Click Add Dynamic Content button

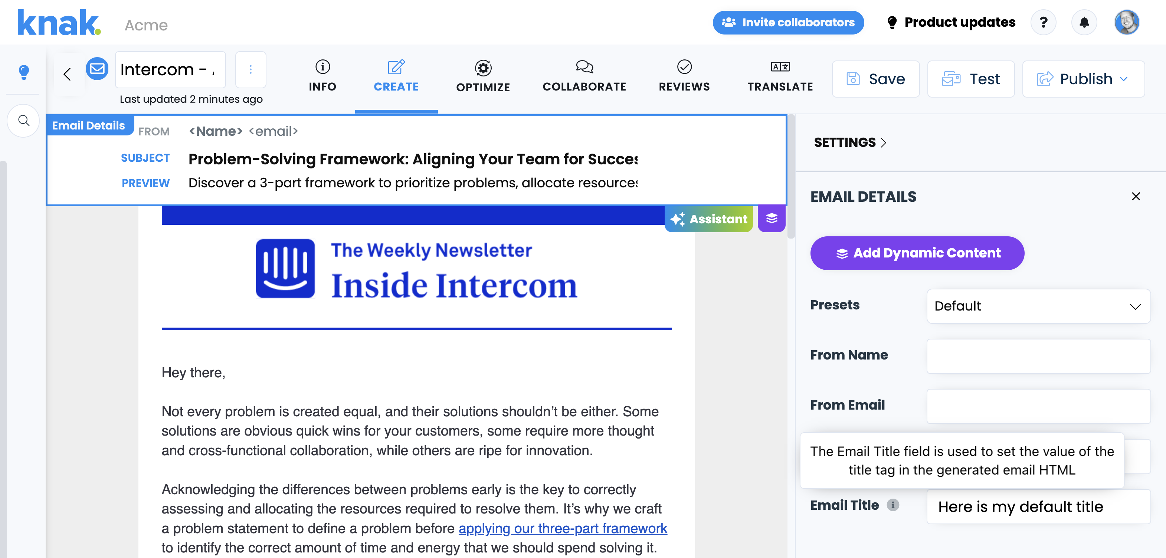[x=917, y=253]
